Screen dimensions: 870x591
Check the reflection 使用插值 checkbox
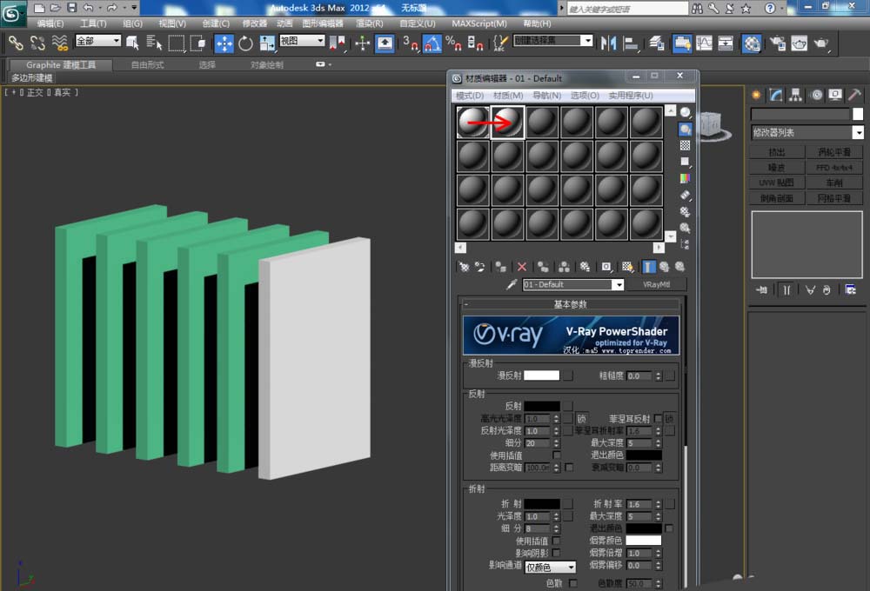click(556, 455)
